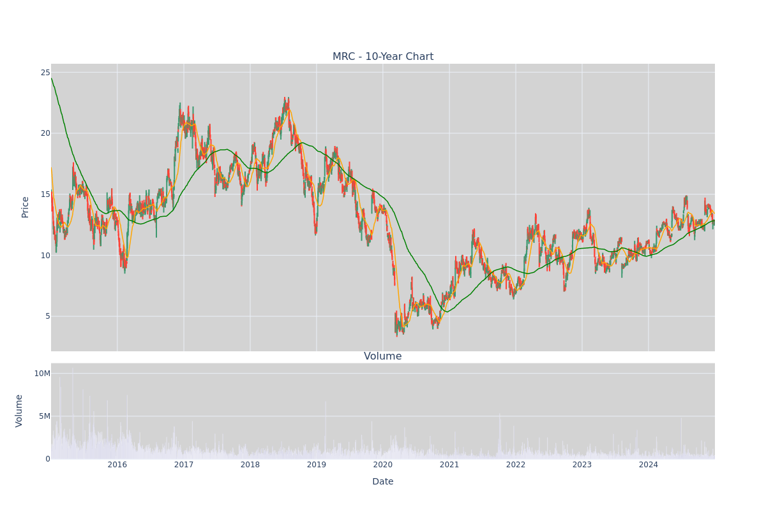Click the "MRC - 10-Year Chart" title
Screen dimensions: 766x510
(383, 57)
